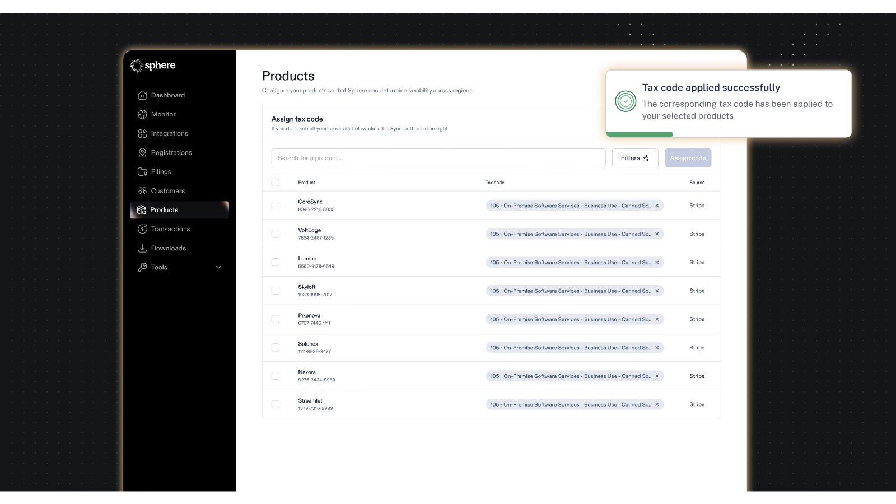Click the Transactions icon in sidebar

coord(142,229)
